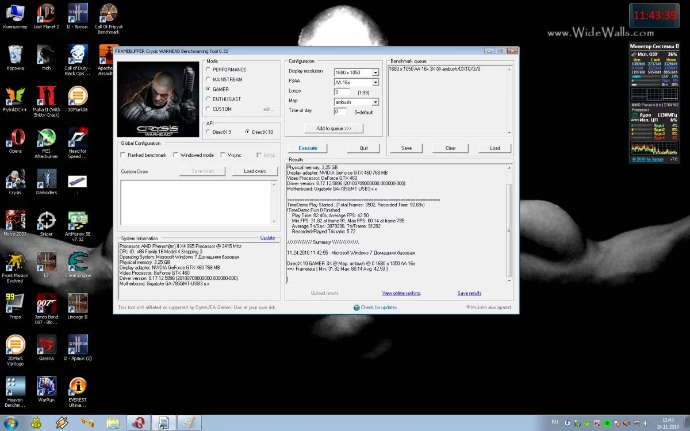The height and width of the screenshot is (431, 690).
Task: Open the Windows Start menu orb
Action: (x=11, y=422)
